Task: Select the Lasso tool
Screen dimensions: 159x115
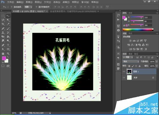Action: 3,20
